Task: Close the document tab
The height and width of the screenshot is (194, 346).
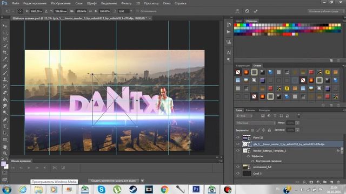Action: click(x=150, y=18)
